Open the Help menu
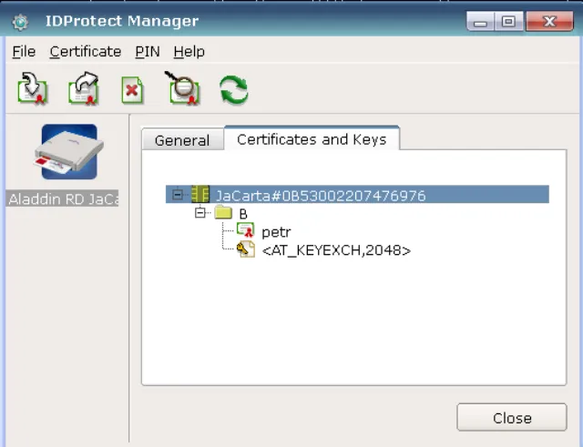The image size is (583, 447). pyautogui.click(x=189, y=51)
